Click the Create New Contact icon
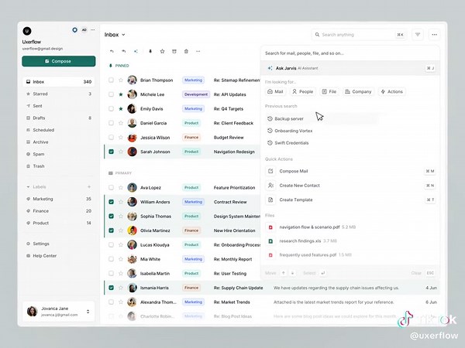Viewport: 465px width, 348px height. (x=270, y=186)
